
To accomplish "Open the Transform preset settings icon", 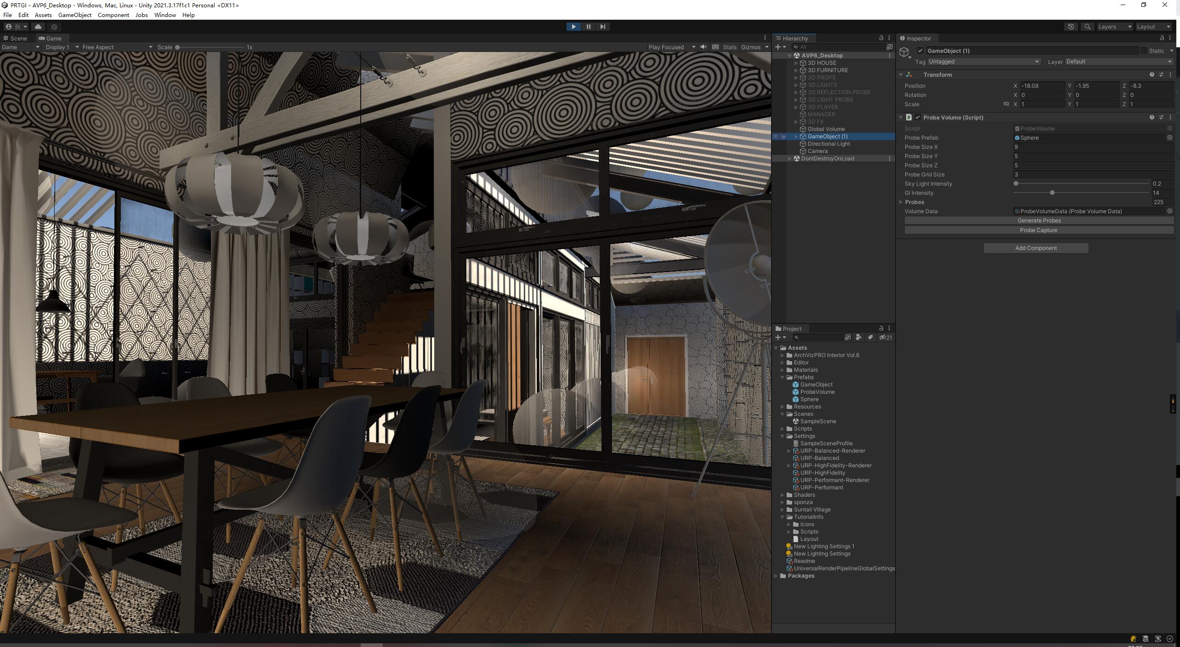I will 1161,74.
